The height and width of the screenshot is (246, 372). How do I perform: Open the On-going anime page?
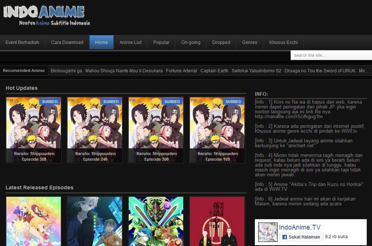coord(191,42)
